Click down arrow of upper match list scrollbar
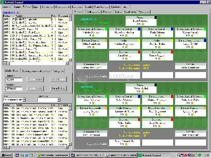The height and width of the screenshot is (158, 211). pos(70,60)
